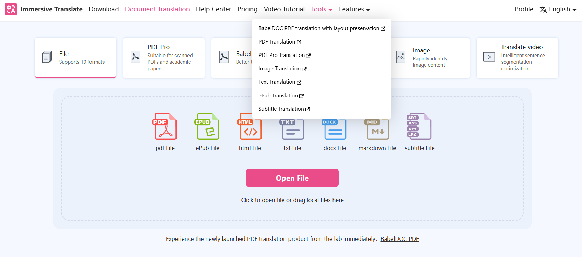Choose the docx File icon
The height and width of the screenshot is (257, 582).
tap(335, 129)
